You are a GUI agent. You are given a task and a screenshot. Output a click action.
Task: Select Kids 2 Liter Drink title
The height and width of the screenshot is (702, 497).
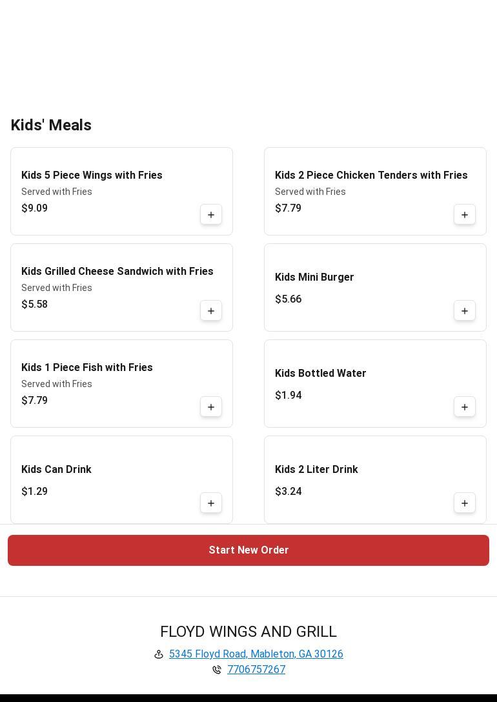(x=316, y=470)
